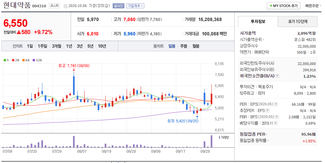Click the calendar icon beside 2020.10.06
Viewport: 325px width, 163px height.
[65, 6]
